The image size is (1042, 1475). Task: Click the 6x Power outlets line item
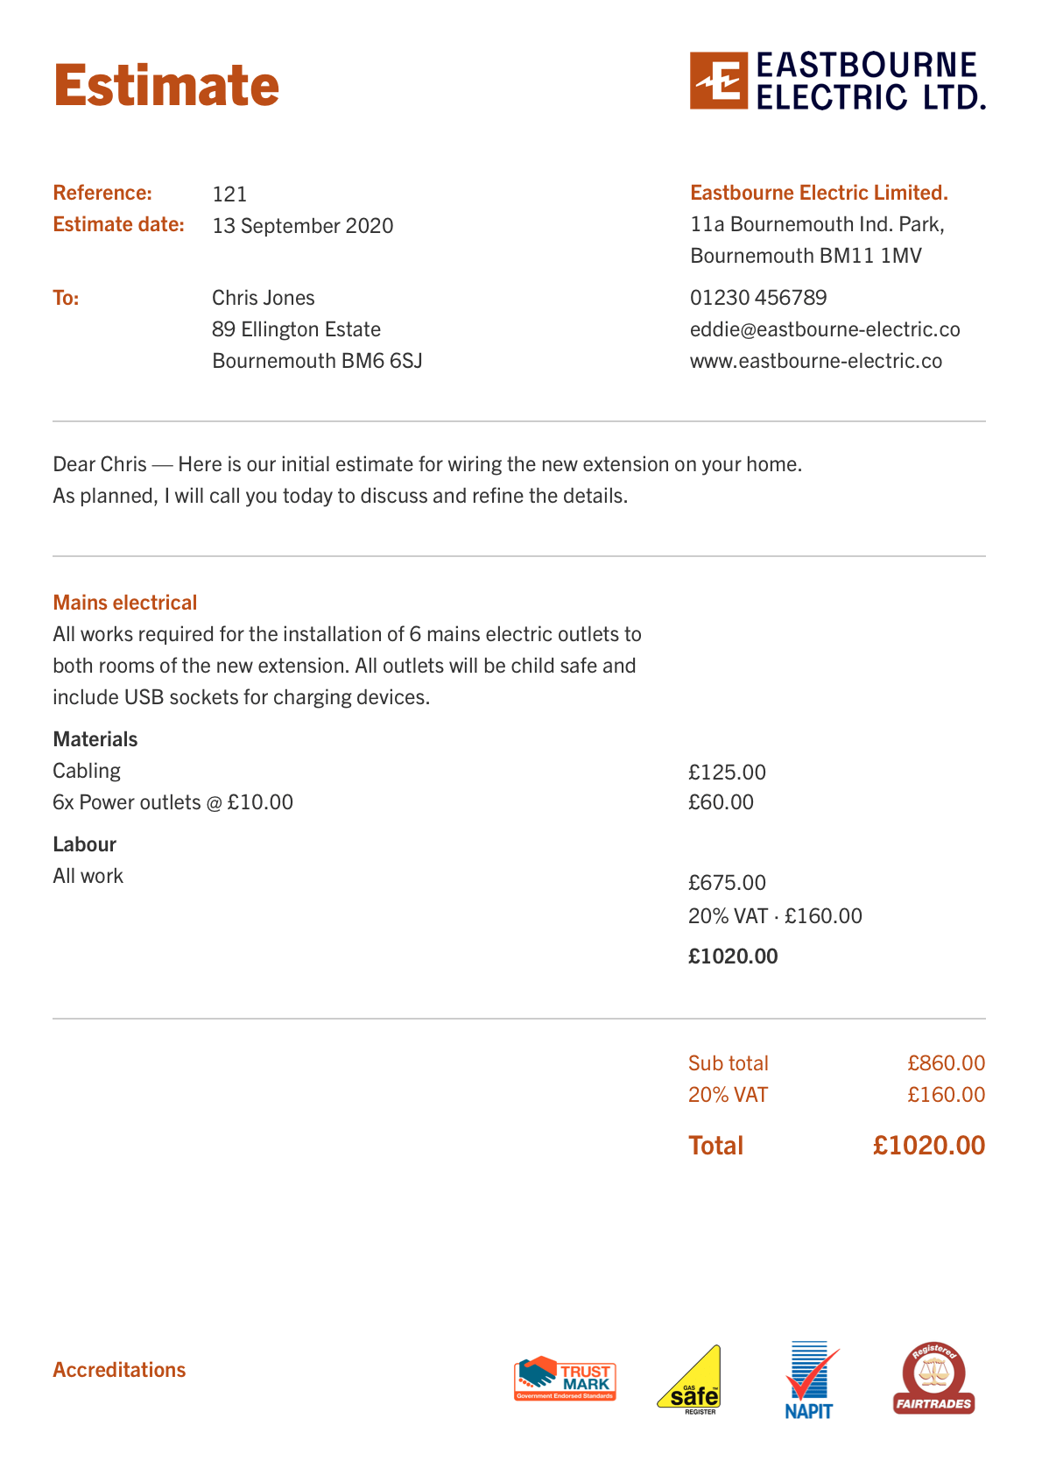[x=173, y=802]
